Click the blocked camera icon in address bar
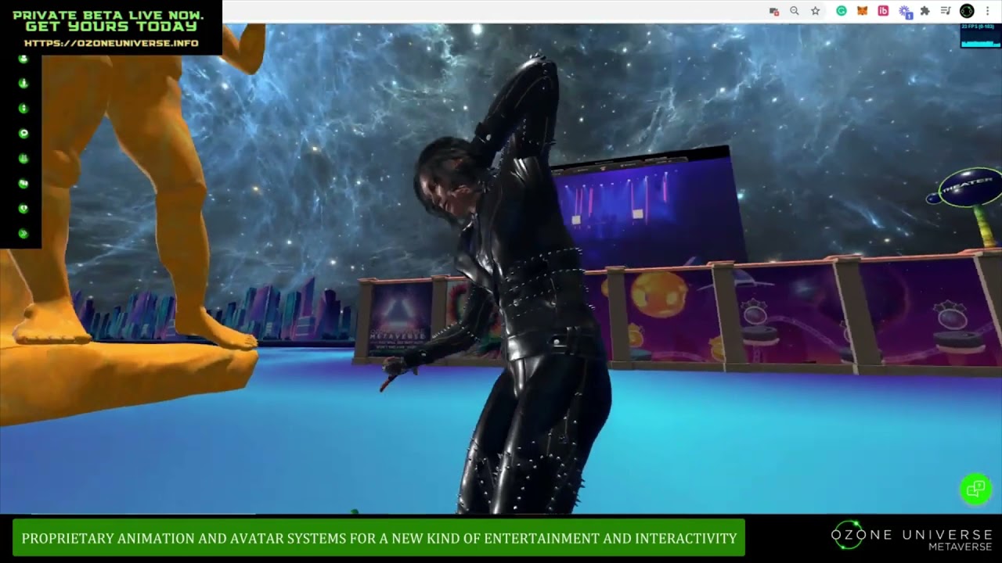 774,11
